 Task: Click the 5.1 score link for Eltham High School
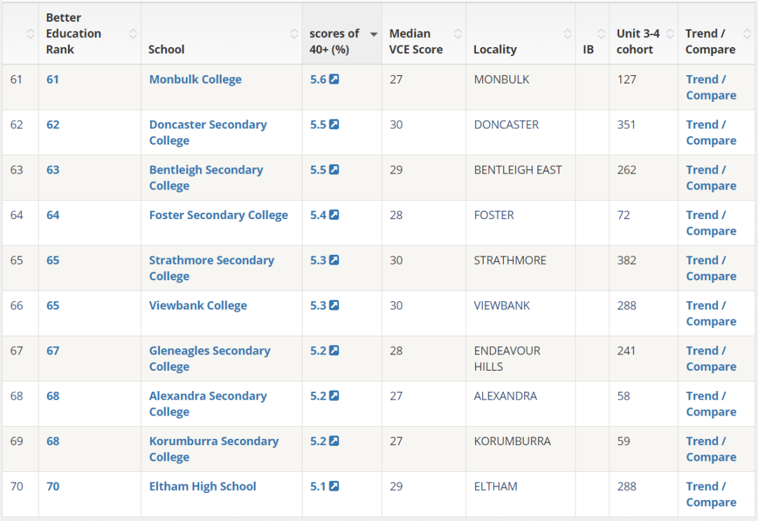318,486
